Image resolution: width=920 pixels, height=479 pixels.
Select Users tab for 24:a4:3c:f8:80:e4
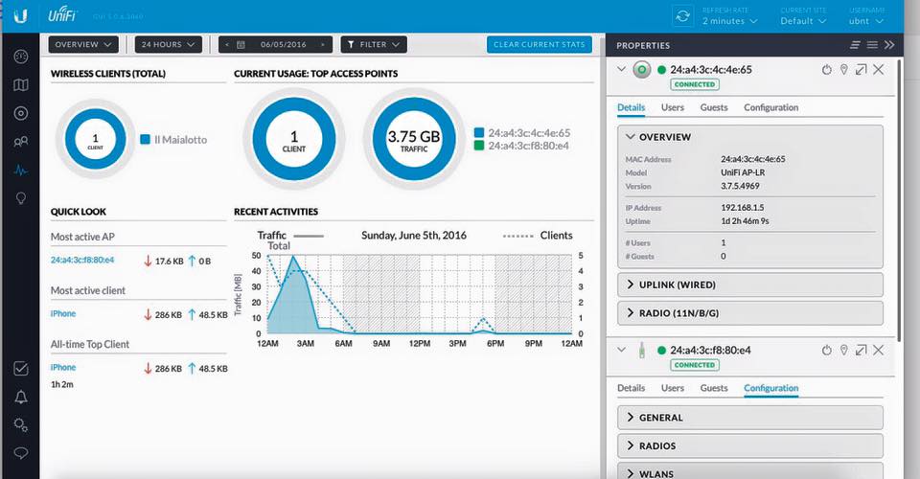coord(673,388)
